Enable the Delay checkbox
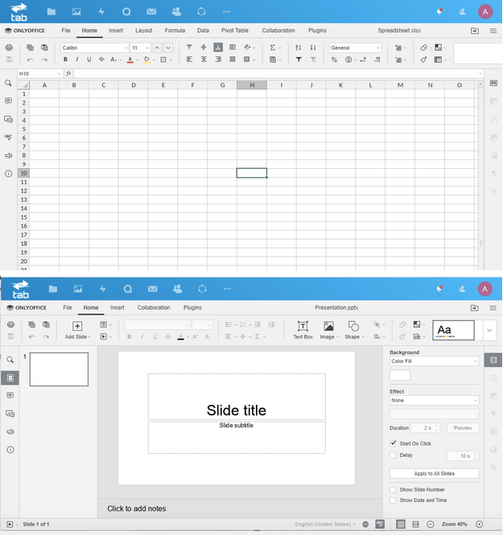This screenshot has height=535, width=503. [x=393, y=455]
